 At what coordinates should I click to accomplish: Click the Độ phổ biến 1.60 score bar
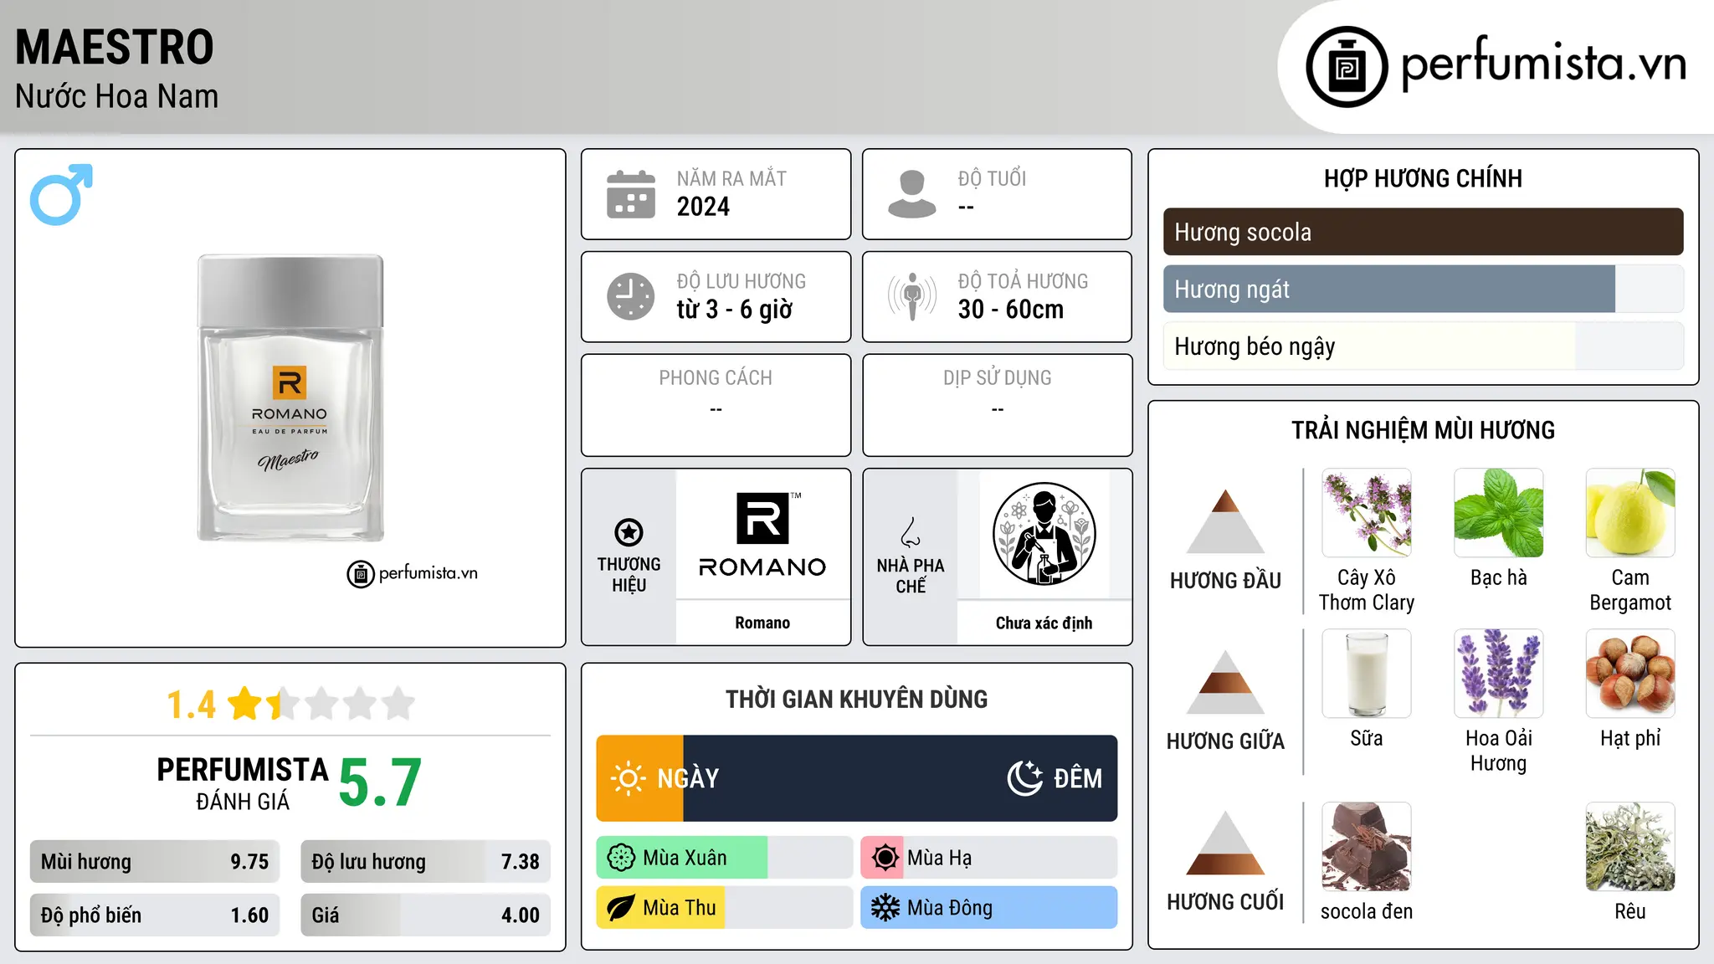[x=155, y=915]
